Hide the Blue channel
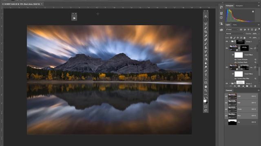Screen dimensions: 261x146 point(226,116)
